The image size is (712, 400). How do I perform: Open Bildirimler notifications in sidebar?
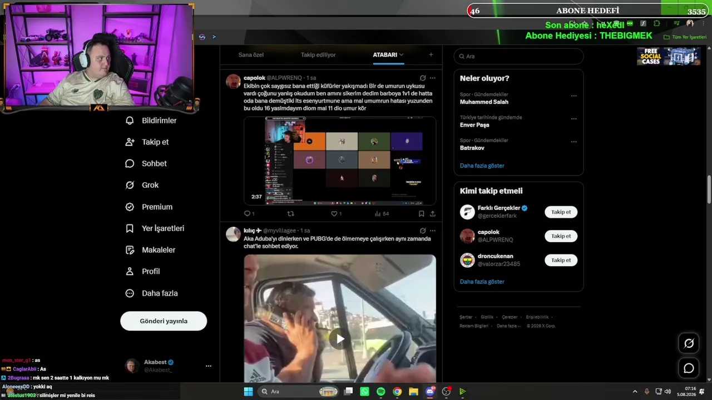click(x=151, y=121)
